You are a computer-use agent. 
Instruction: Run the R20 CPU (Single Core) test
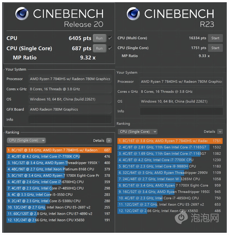tap(99, 48)
